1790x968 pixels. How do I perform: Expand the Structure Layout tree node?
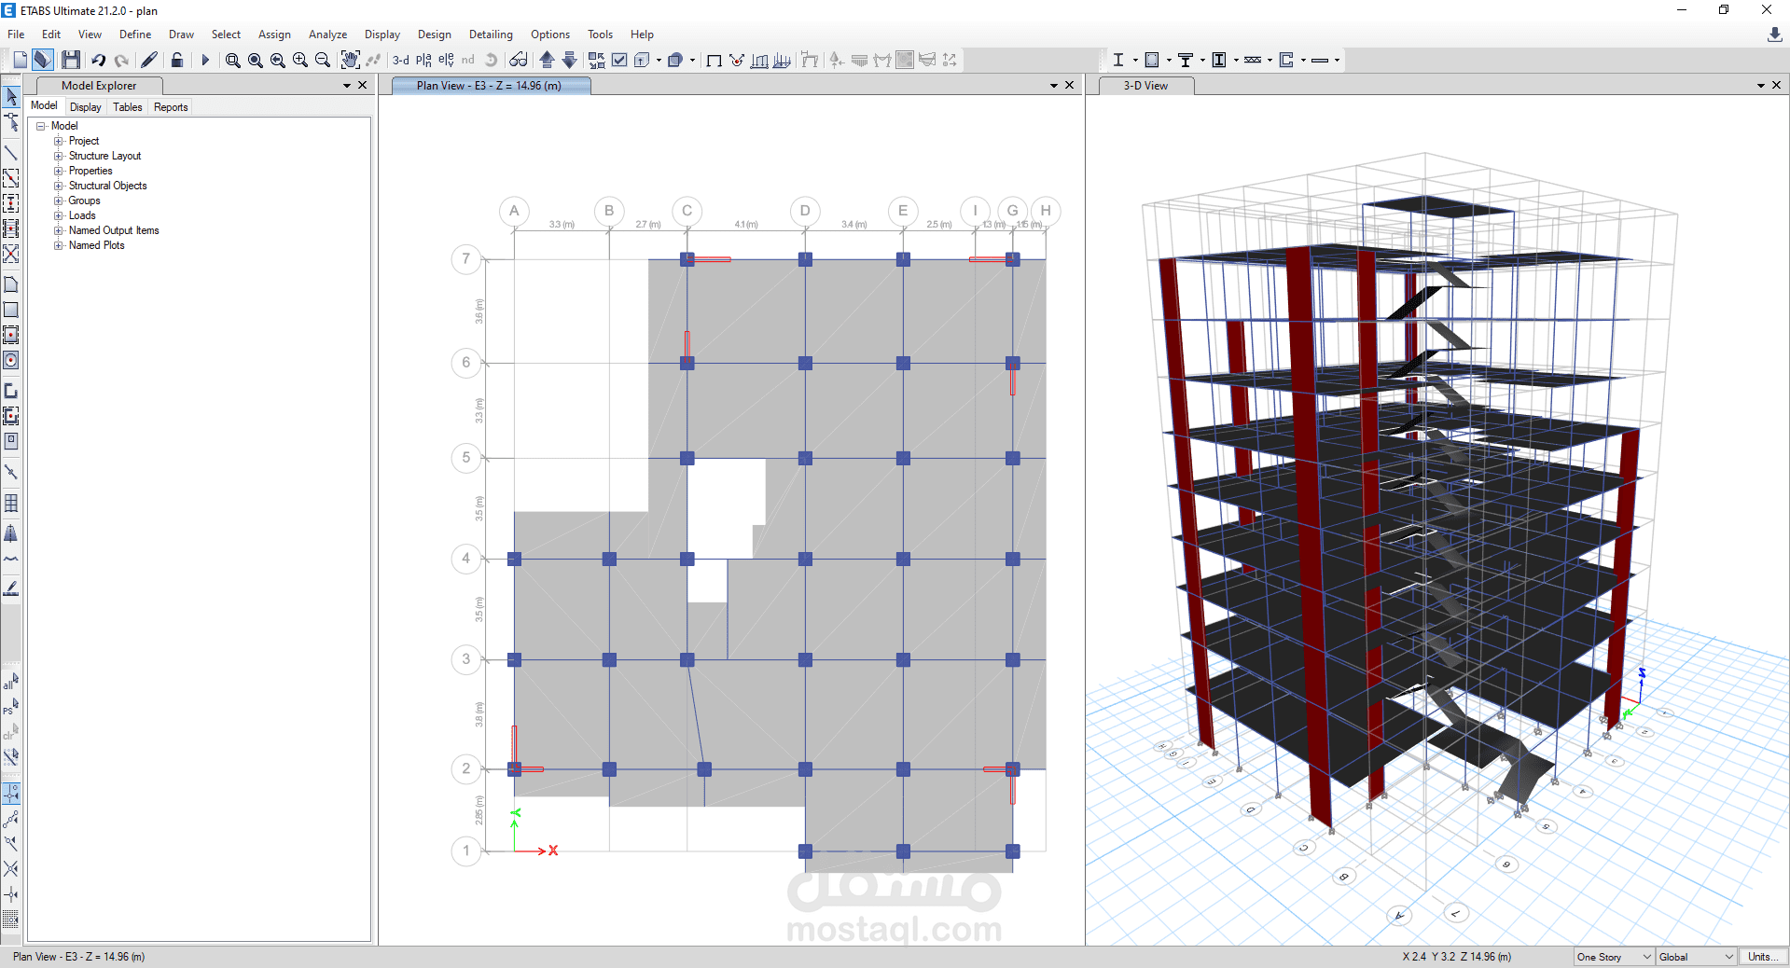pyautogui.click(x=59, y=156)
